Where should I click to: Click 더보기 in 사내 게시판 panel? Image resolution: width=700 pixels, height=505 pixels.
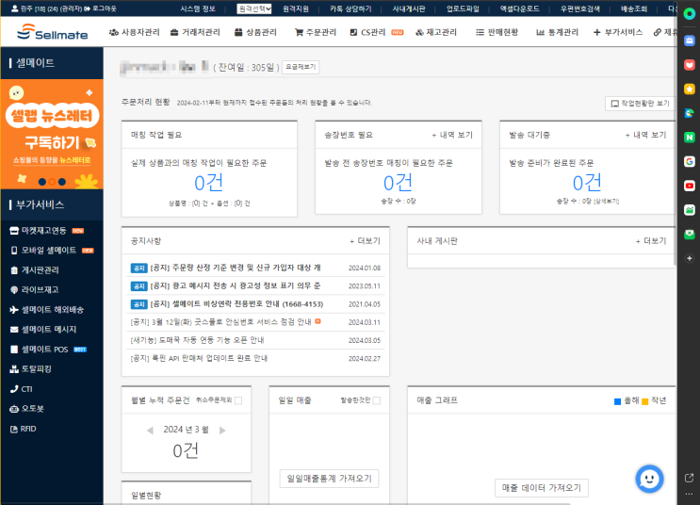(651, 241)
